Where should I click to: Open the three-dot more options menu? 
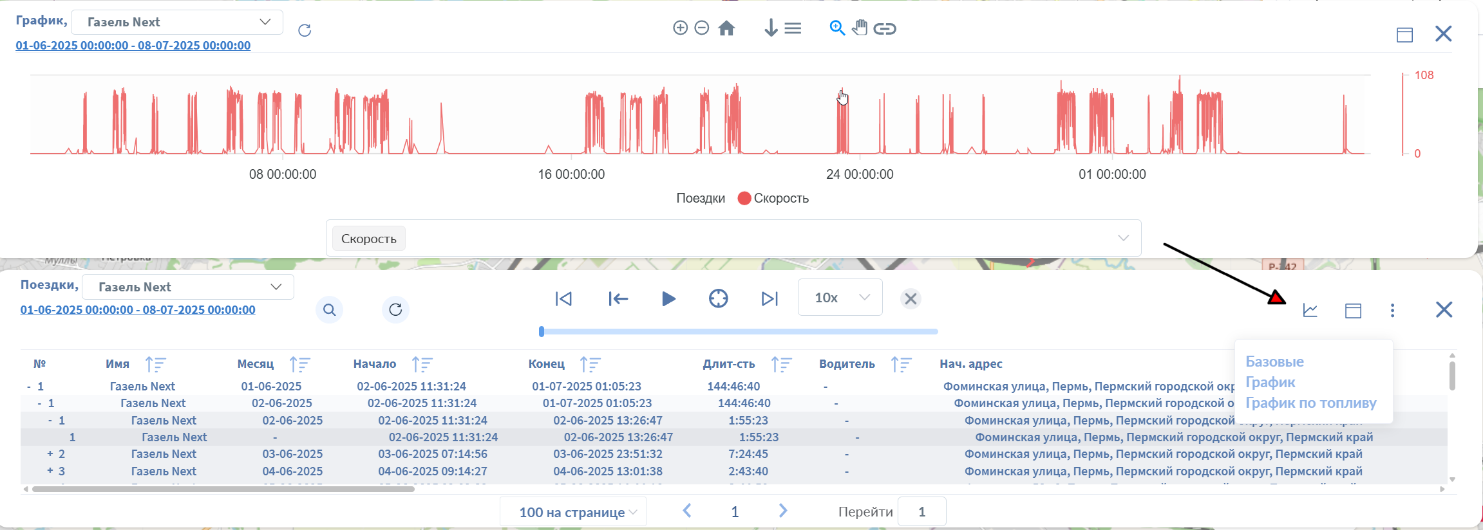[x=1392, y=311]
